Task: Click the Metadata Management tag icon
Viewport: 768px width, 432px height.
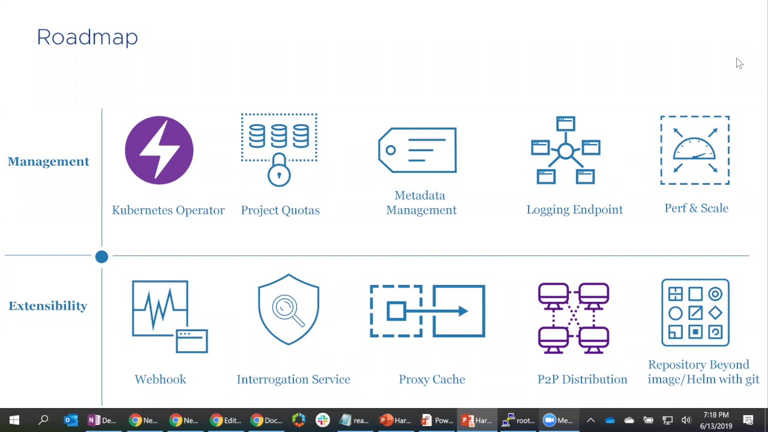Action: tap(418, 150)
